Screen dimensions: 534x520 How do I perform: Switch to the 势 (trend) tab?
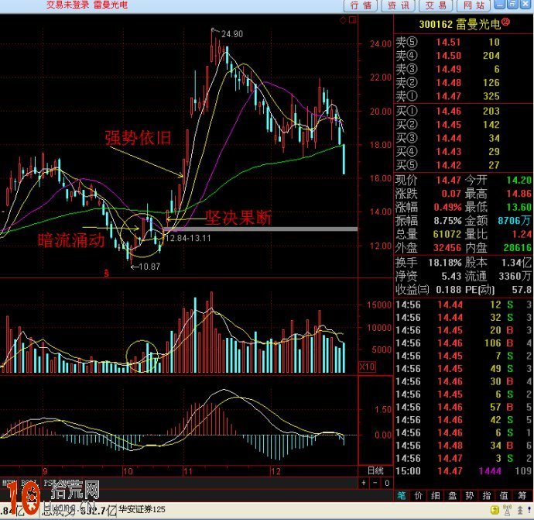coord(470,495)
